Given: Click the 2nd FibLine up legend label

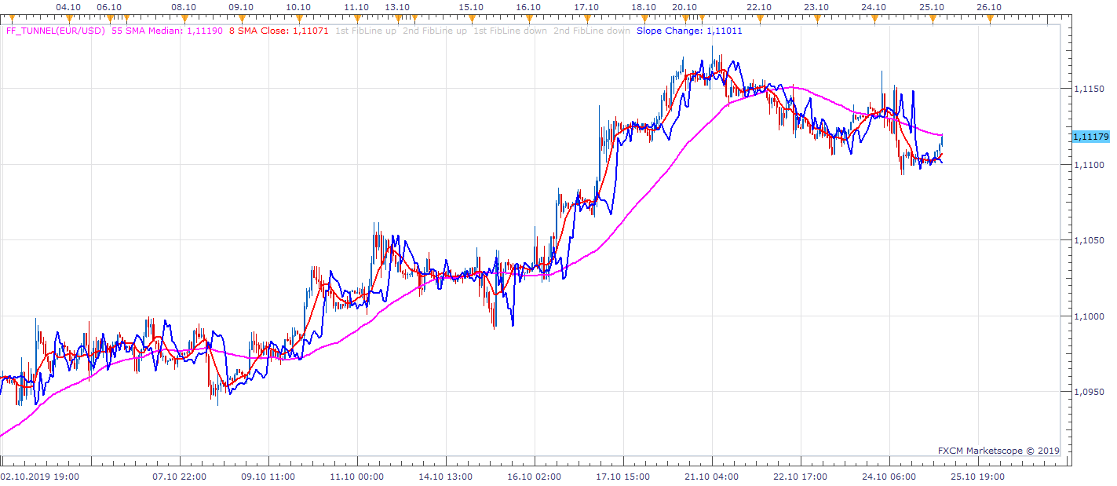Looking at the screenshot, I should coord(434,31).
